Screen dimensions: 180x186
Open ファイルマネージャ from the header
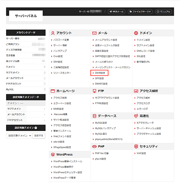pyautogui.click(x=140, y=12)
